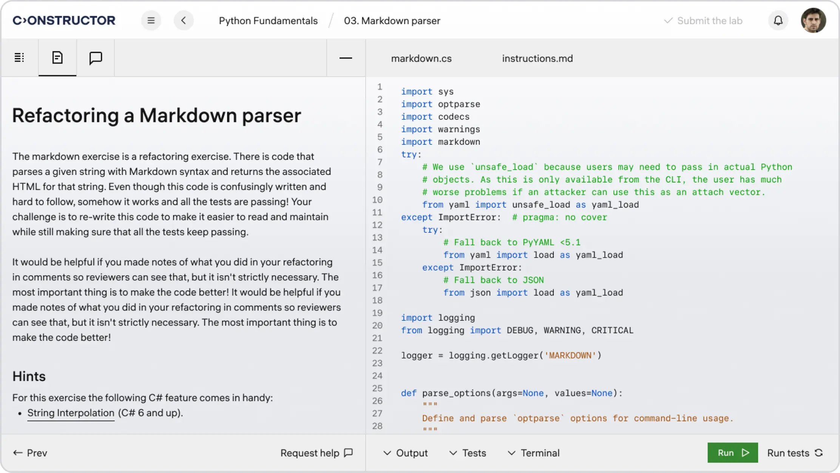Screen dimensions: 840x473
Task: Click the Request help chat icon
Action: (x=348, y=453)
